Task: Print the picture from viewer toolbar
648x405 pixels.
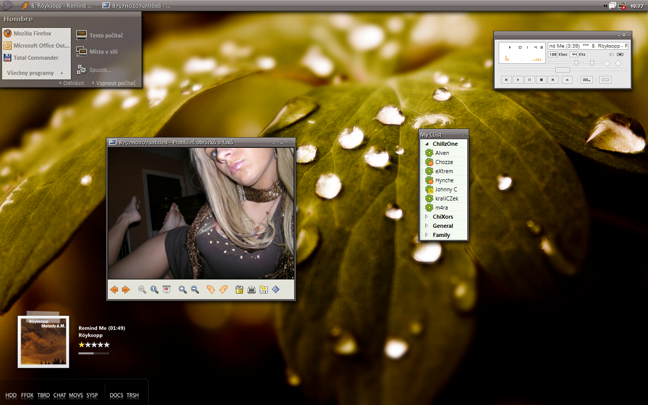Action: pos(252,290)
